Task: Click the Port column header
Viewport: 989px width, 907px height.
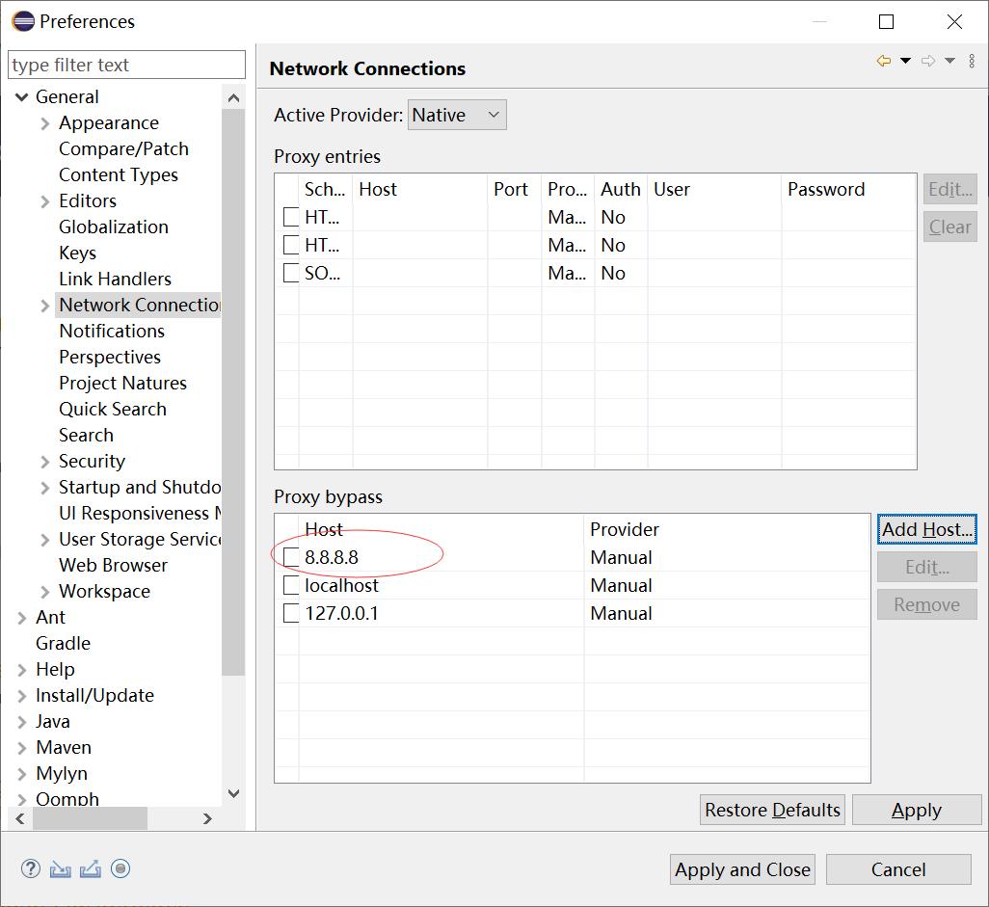Action: [x=514, y=189]
